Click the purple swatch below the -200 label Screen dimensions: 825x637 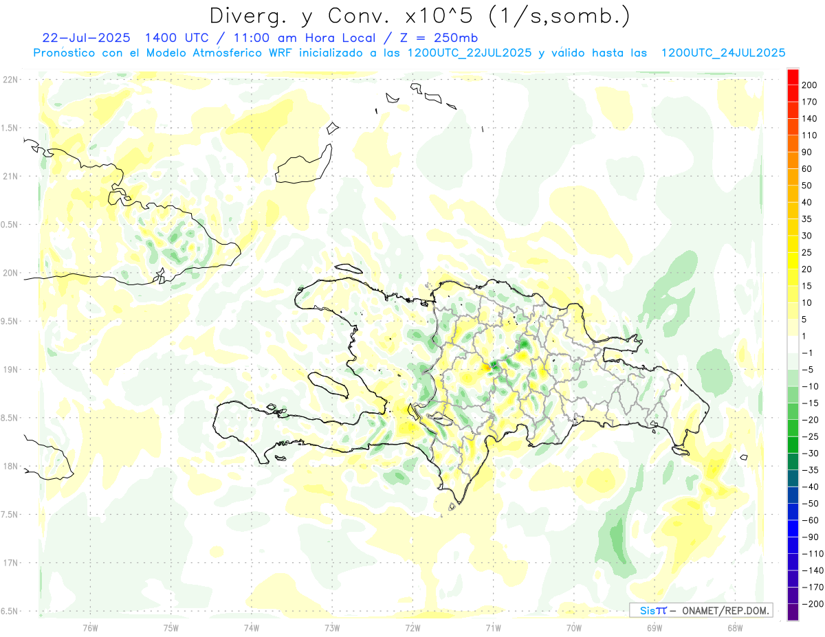pyautogui.click(x=793, y=612)
